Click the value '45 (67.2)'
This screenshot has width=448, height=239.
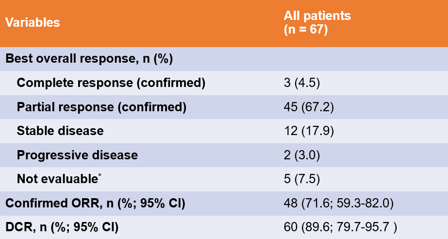click(307, 107)
